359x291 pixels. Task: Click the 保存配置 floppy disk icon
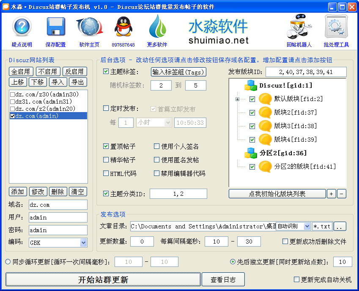click(56, 27)
